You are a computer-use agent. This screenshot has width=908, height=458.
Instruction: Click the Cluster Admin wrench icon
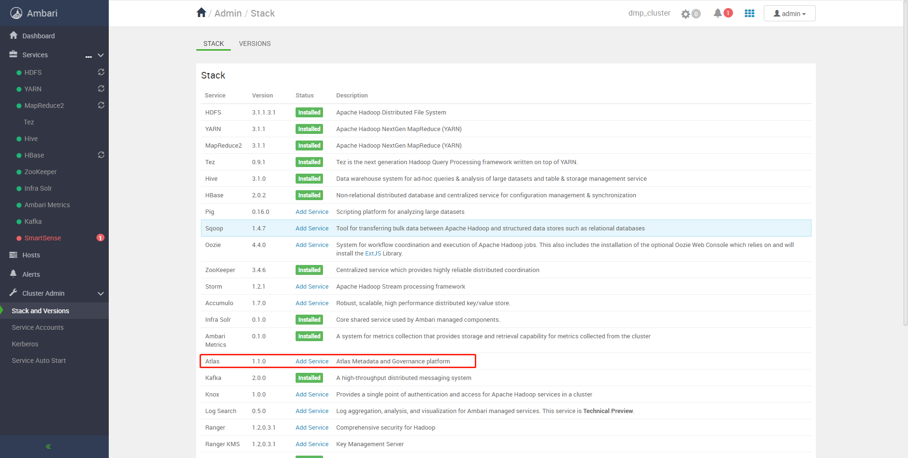(x=13, y=292)
